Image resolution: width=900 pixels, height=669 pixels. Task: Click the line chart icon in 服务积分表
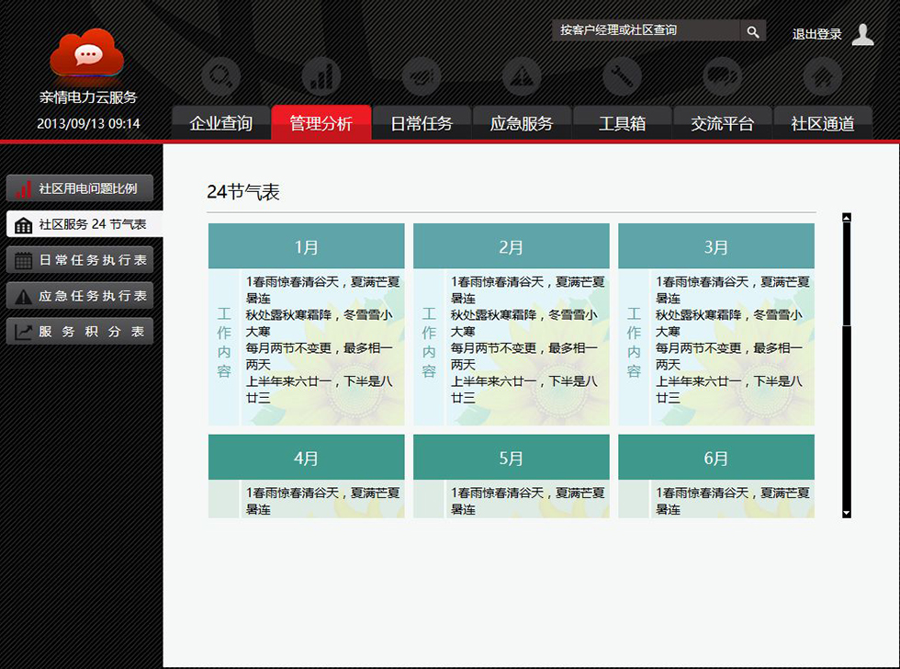[x=23, y=332]
